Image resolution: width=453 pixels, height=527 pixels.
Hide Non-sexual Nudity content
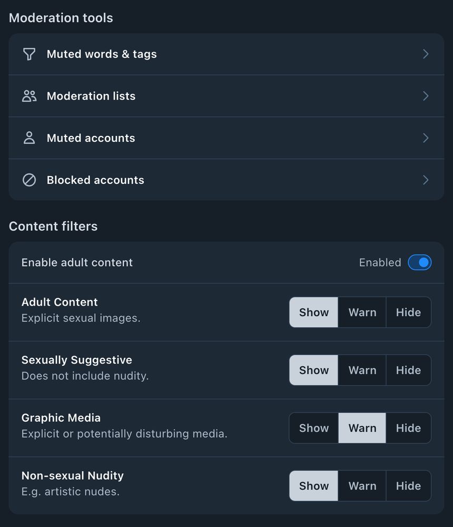point(408,486)
